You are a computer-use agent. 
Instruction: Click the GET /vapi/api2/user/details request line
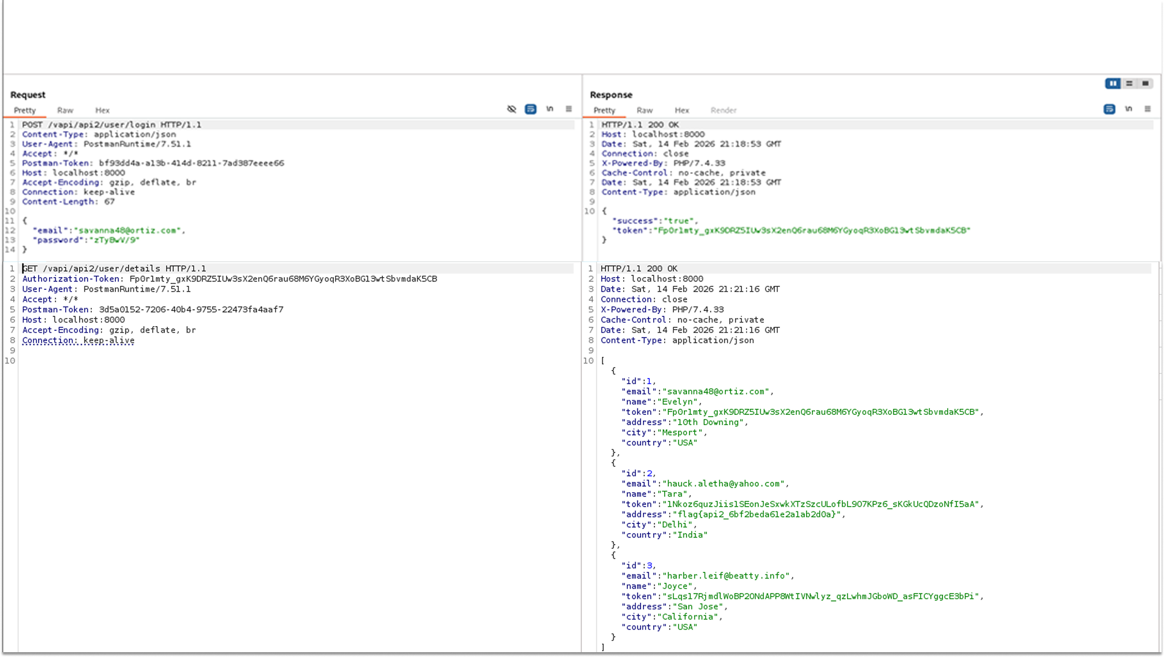(x=114, y=268)
